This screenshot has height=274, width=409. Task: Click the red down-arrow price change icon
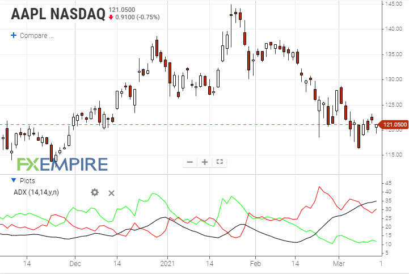click(111, 17)
